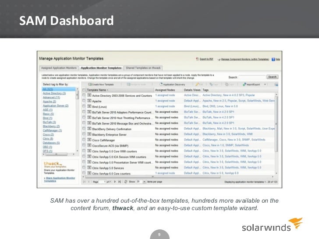
Task: Go to the next page arrow
Action: (x=115, y=182)
